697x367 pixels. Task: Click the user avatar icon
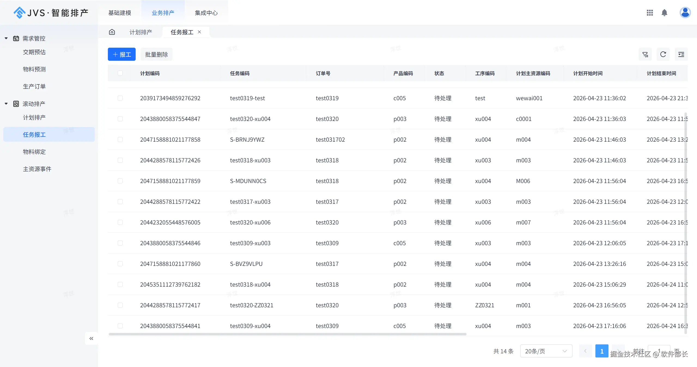coord(685,13)
